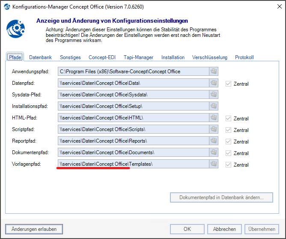Apply changes with Übernehmen button
Image resolution: width=286 pixels, height=239 pixels.
point(262,229)
